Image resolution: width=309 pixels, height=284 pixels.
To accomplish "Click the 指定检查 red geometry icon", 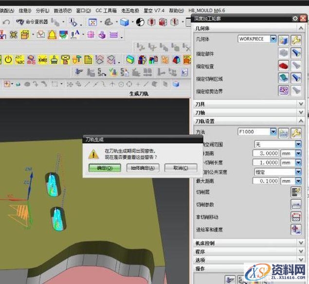I will (x=284, y=66).
